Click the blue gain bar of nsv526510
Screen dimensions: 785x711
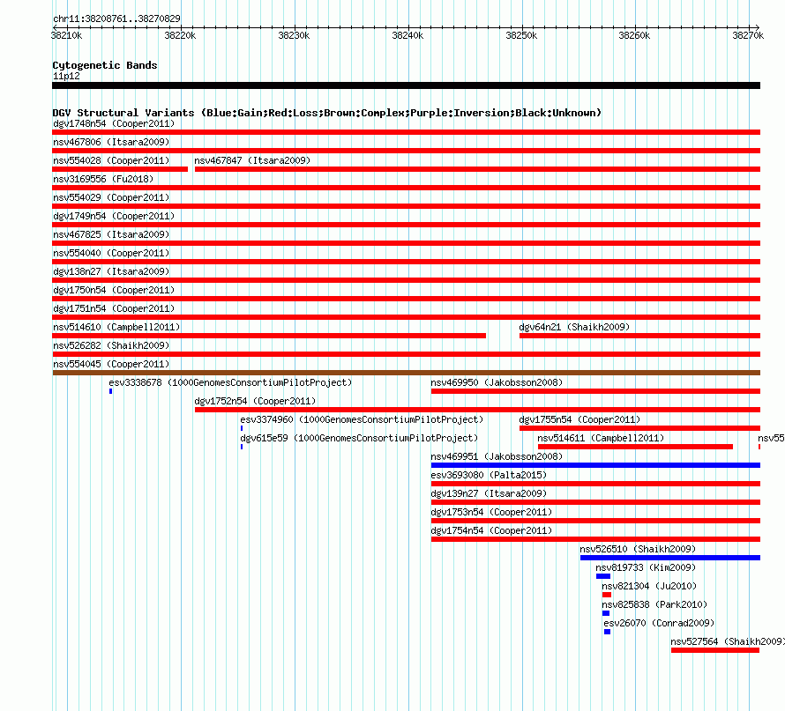(x=670, y=558)
